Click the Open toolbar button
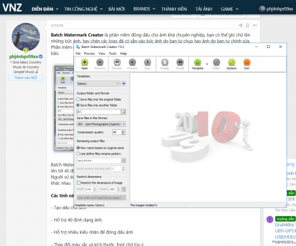This screenshot has width=296, height=246. 85,64
